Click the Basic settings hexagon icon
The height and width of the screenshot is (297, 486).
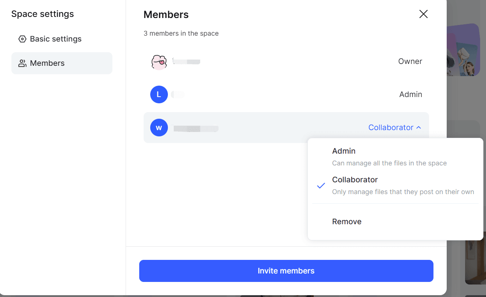22,39
